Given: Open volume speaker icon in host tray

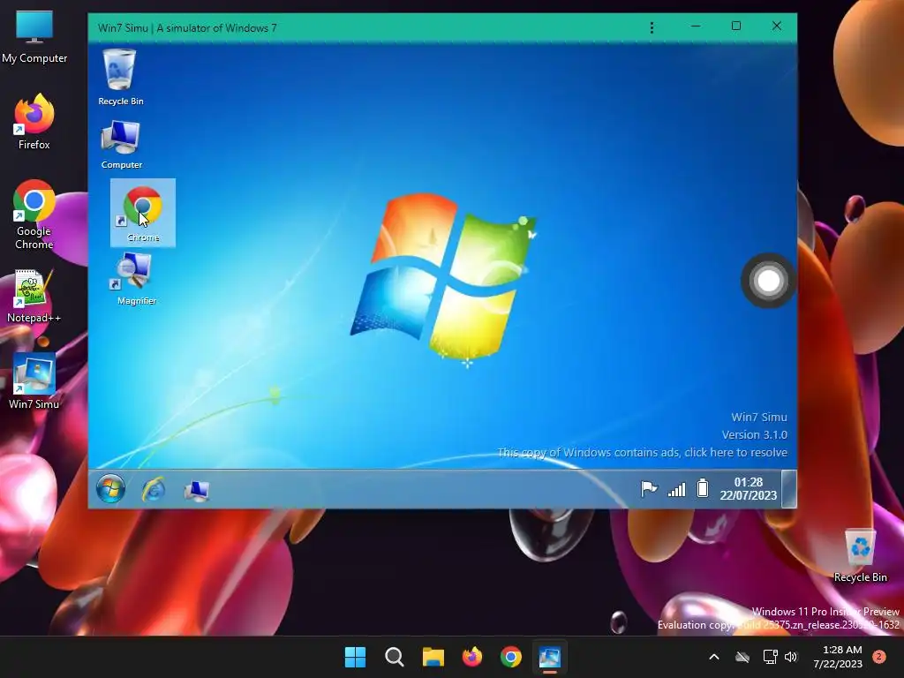Looking at the screenshot, I should [790, 657].
